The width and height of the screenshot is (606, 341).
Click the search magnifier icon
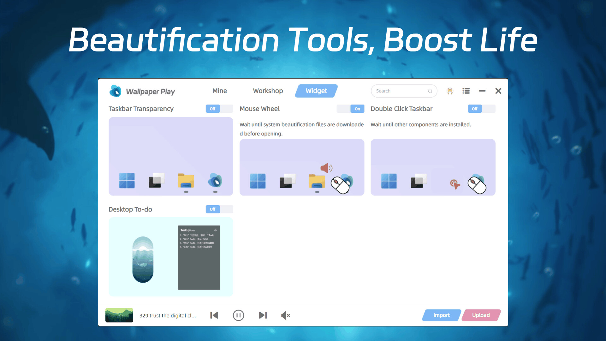pyautogui.click(x=430, y=91)
